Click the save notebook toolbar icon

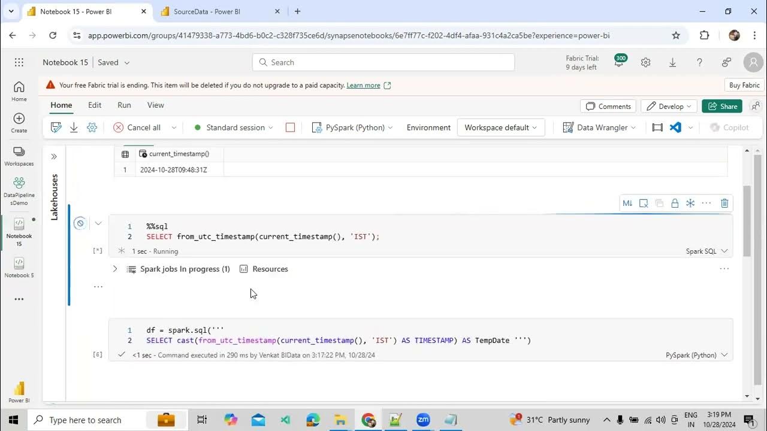click(x=56, y=128)
